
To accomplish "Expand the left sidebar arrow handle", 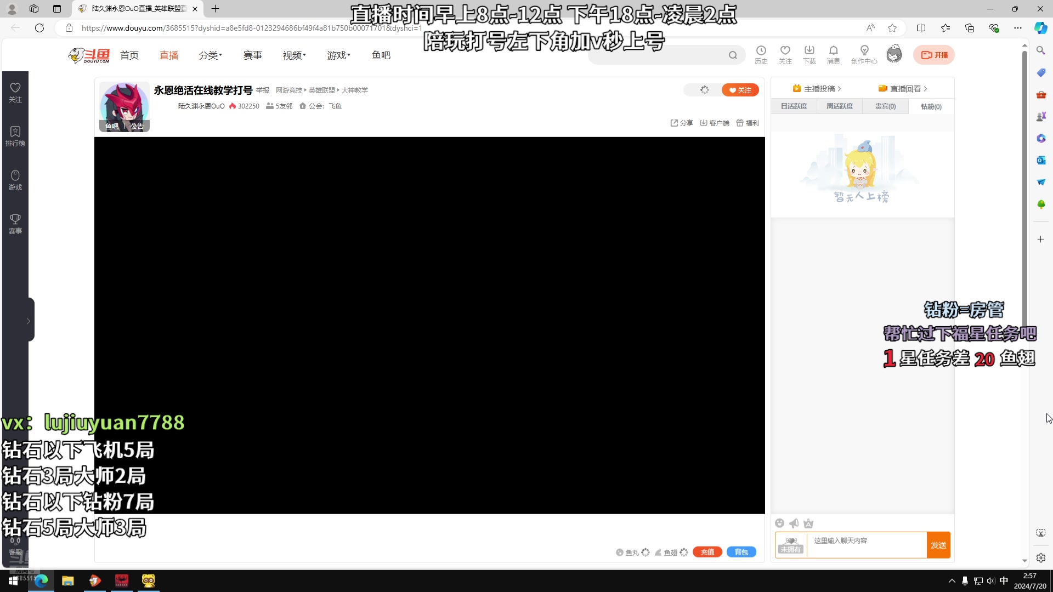I will pyautogui.click(x=29, y=321).
